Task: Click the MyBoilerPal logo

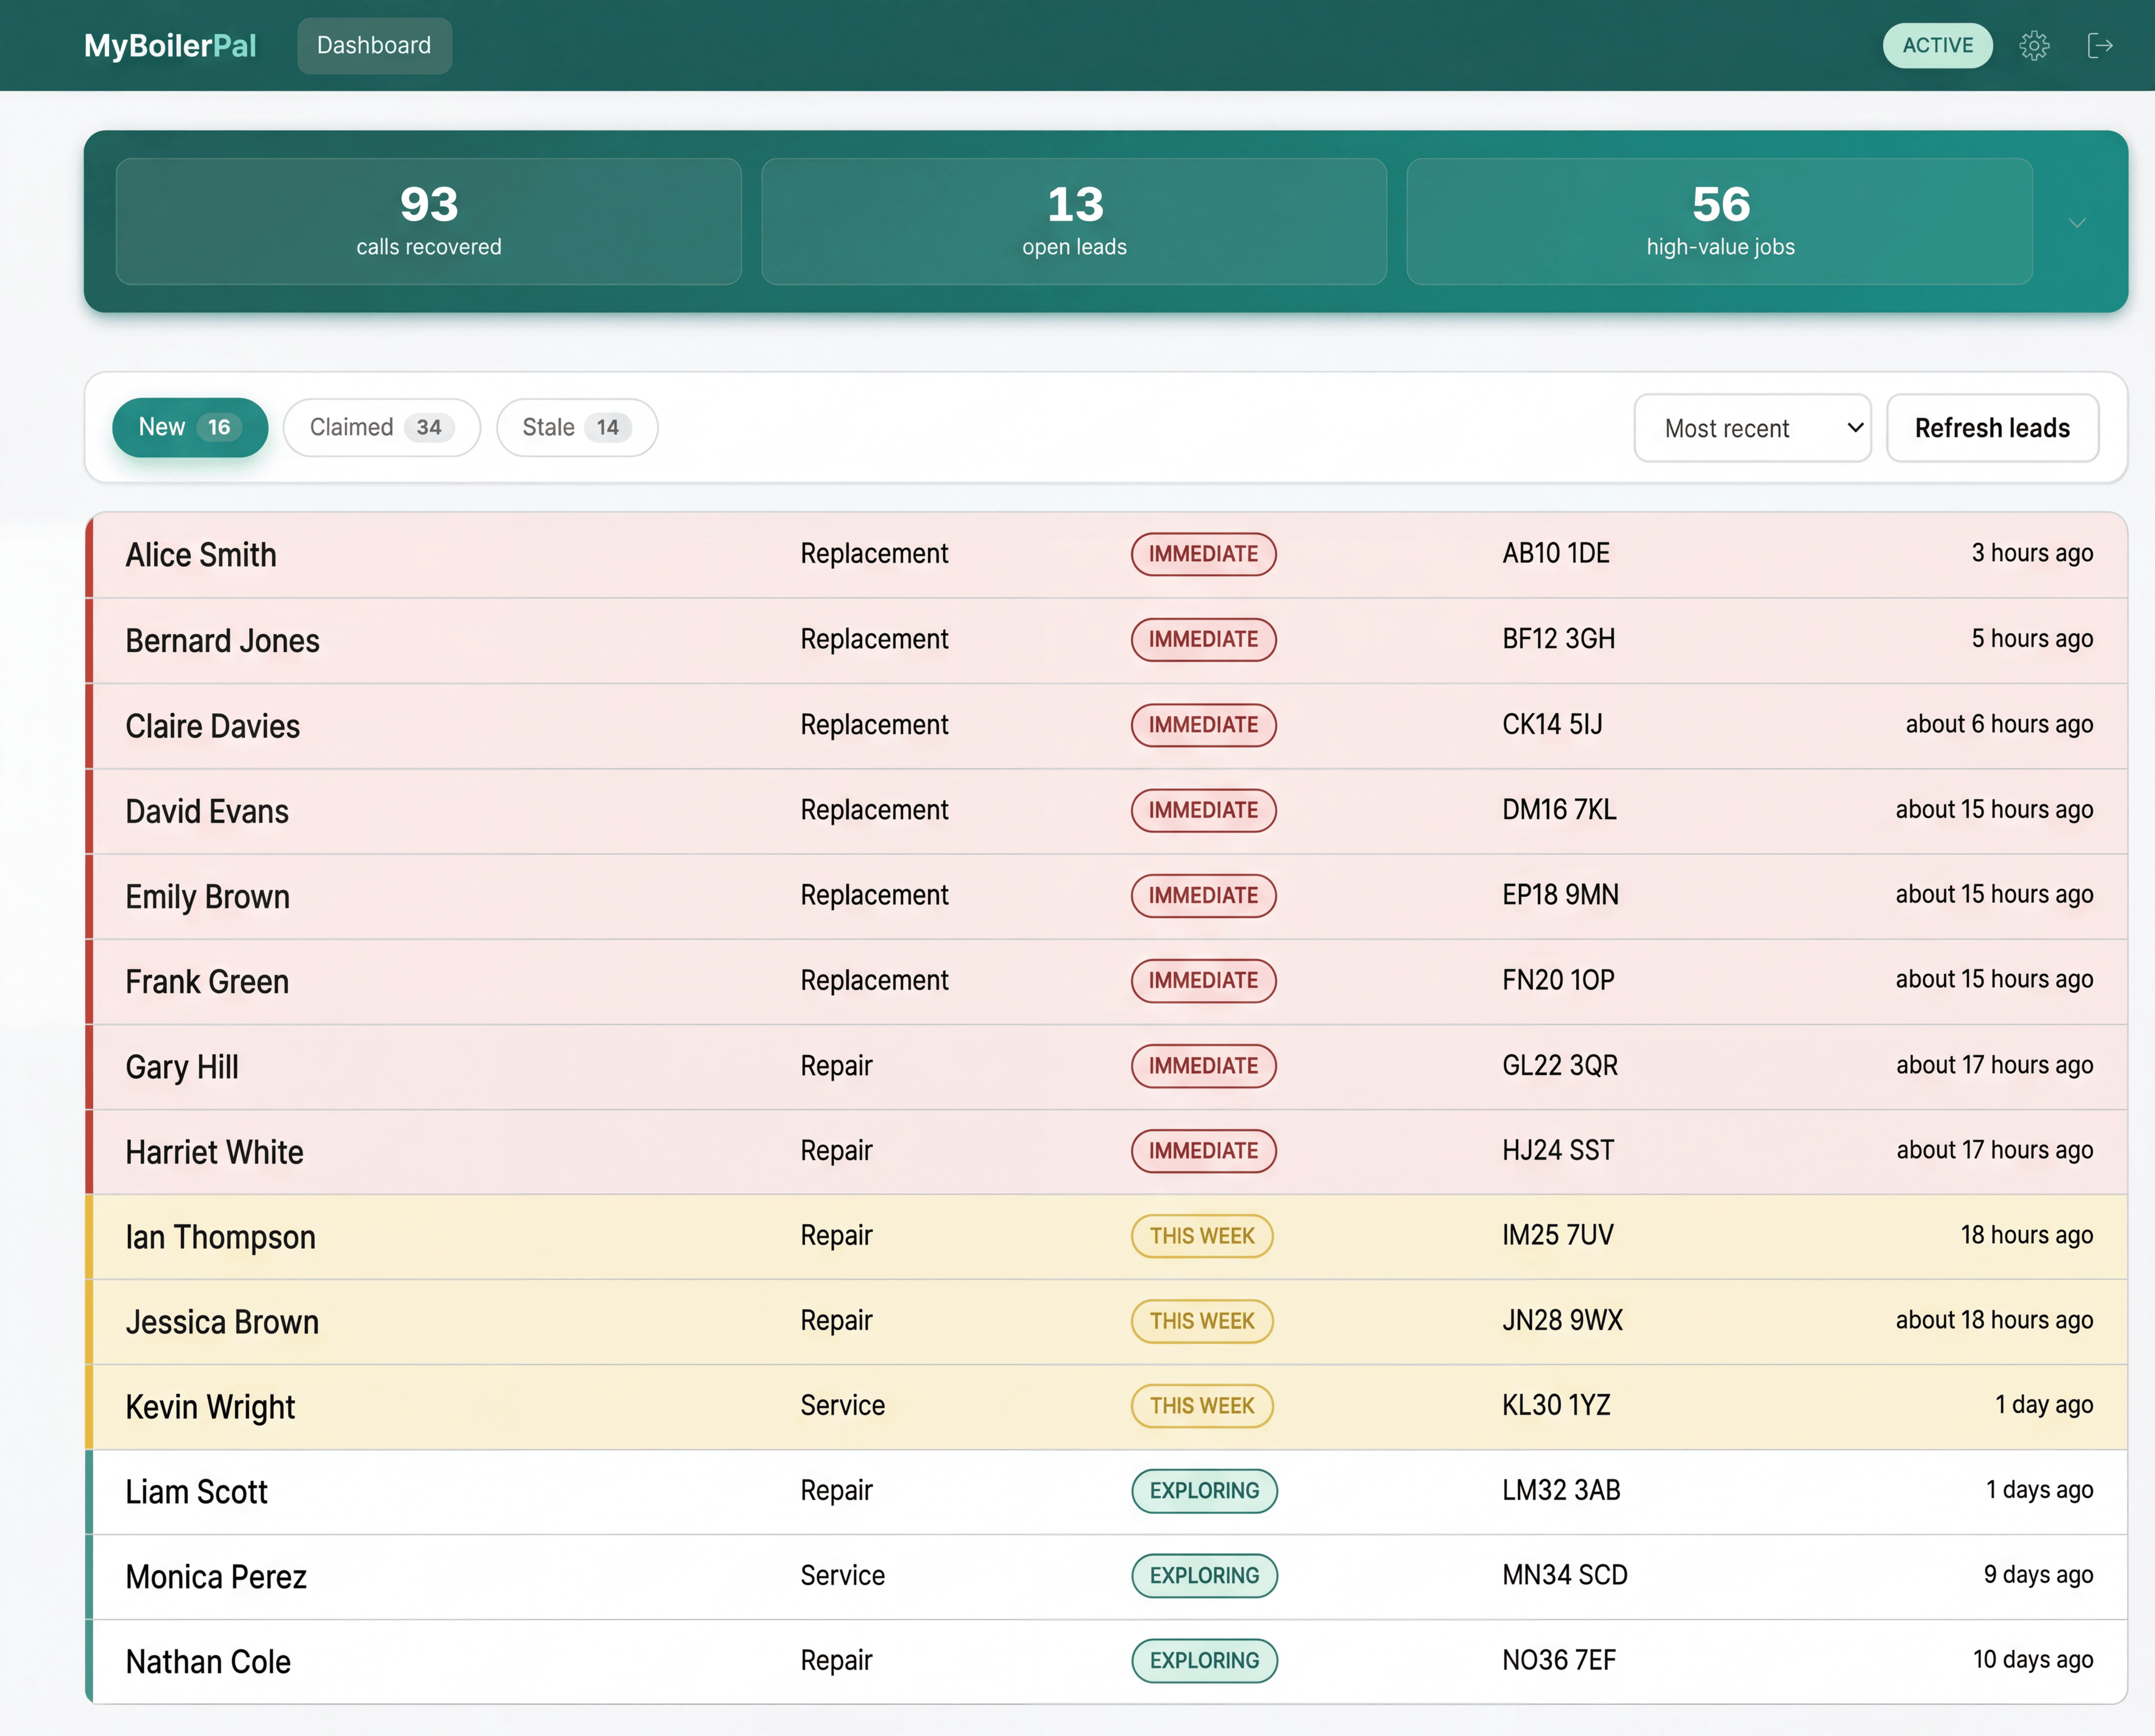Action: coord(169,45)
